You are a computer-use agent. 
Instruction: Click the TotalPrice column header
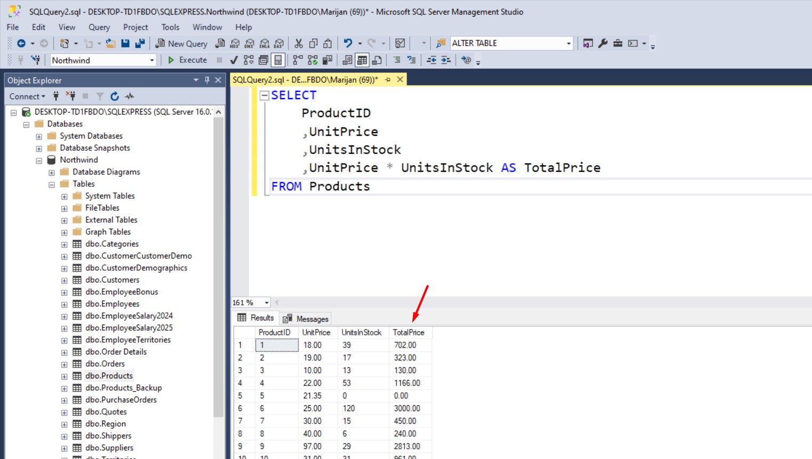[410, 333]
